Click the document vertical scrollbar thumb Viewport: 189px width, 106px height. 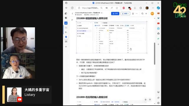154,54
